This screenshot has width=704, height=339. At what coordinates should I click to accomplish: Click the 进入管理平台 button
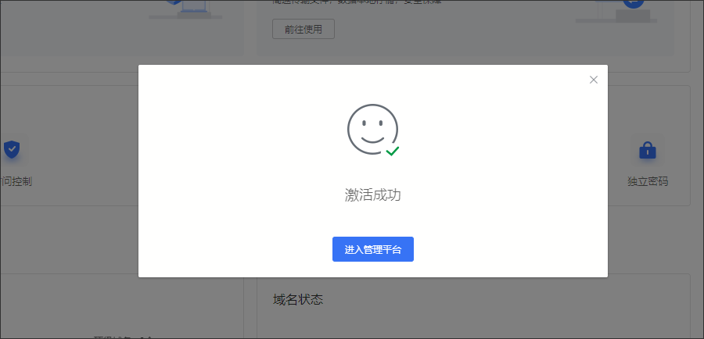[x=372, y=249]
